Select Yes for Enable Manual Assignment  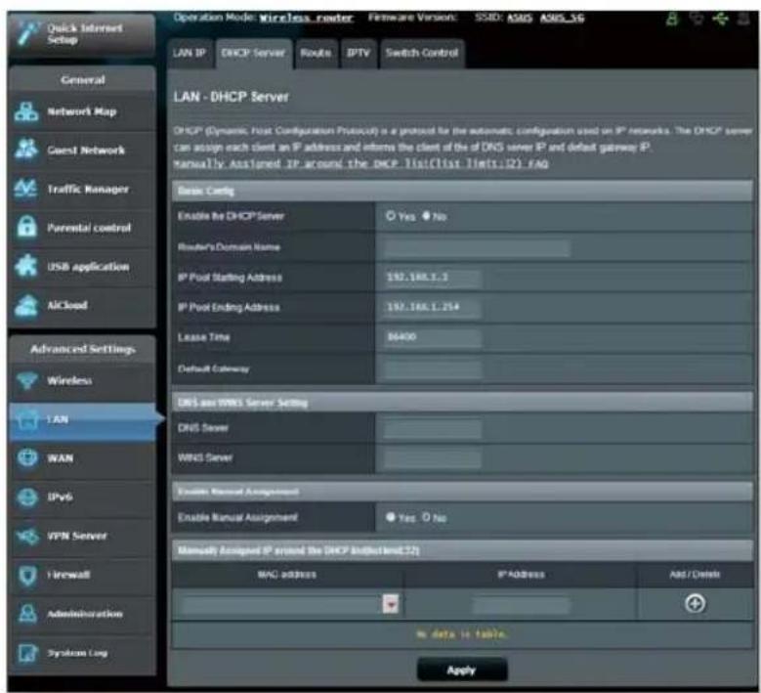click(390, 517)
